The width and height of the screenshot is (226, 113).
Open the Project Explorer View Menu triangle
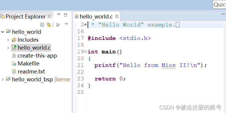[66, 24]
